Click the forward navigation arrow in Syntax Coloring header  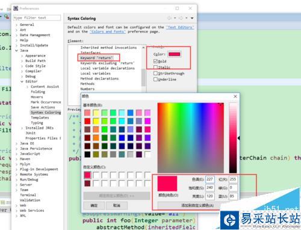tap(181, 18)
